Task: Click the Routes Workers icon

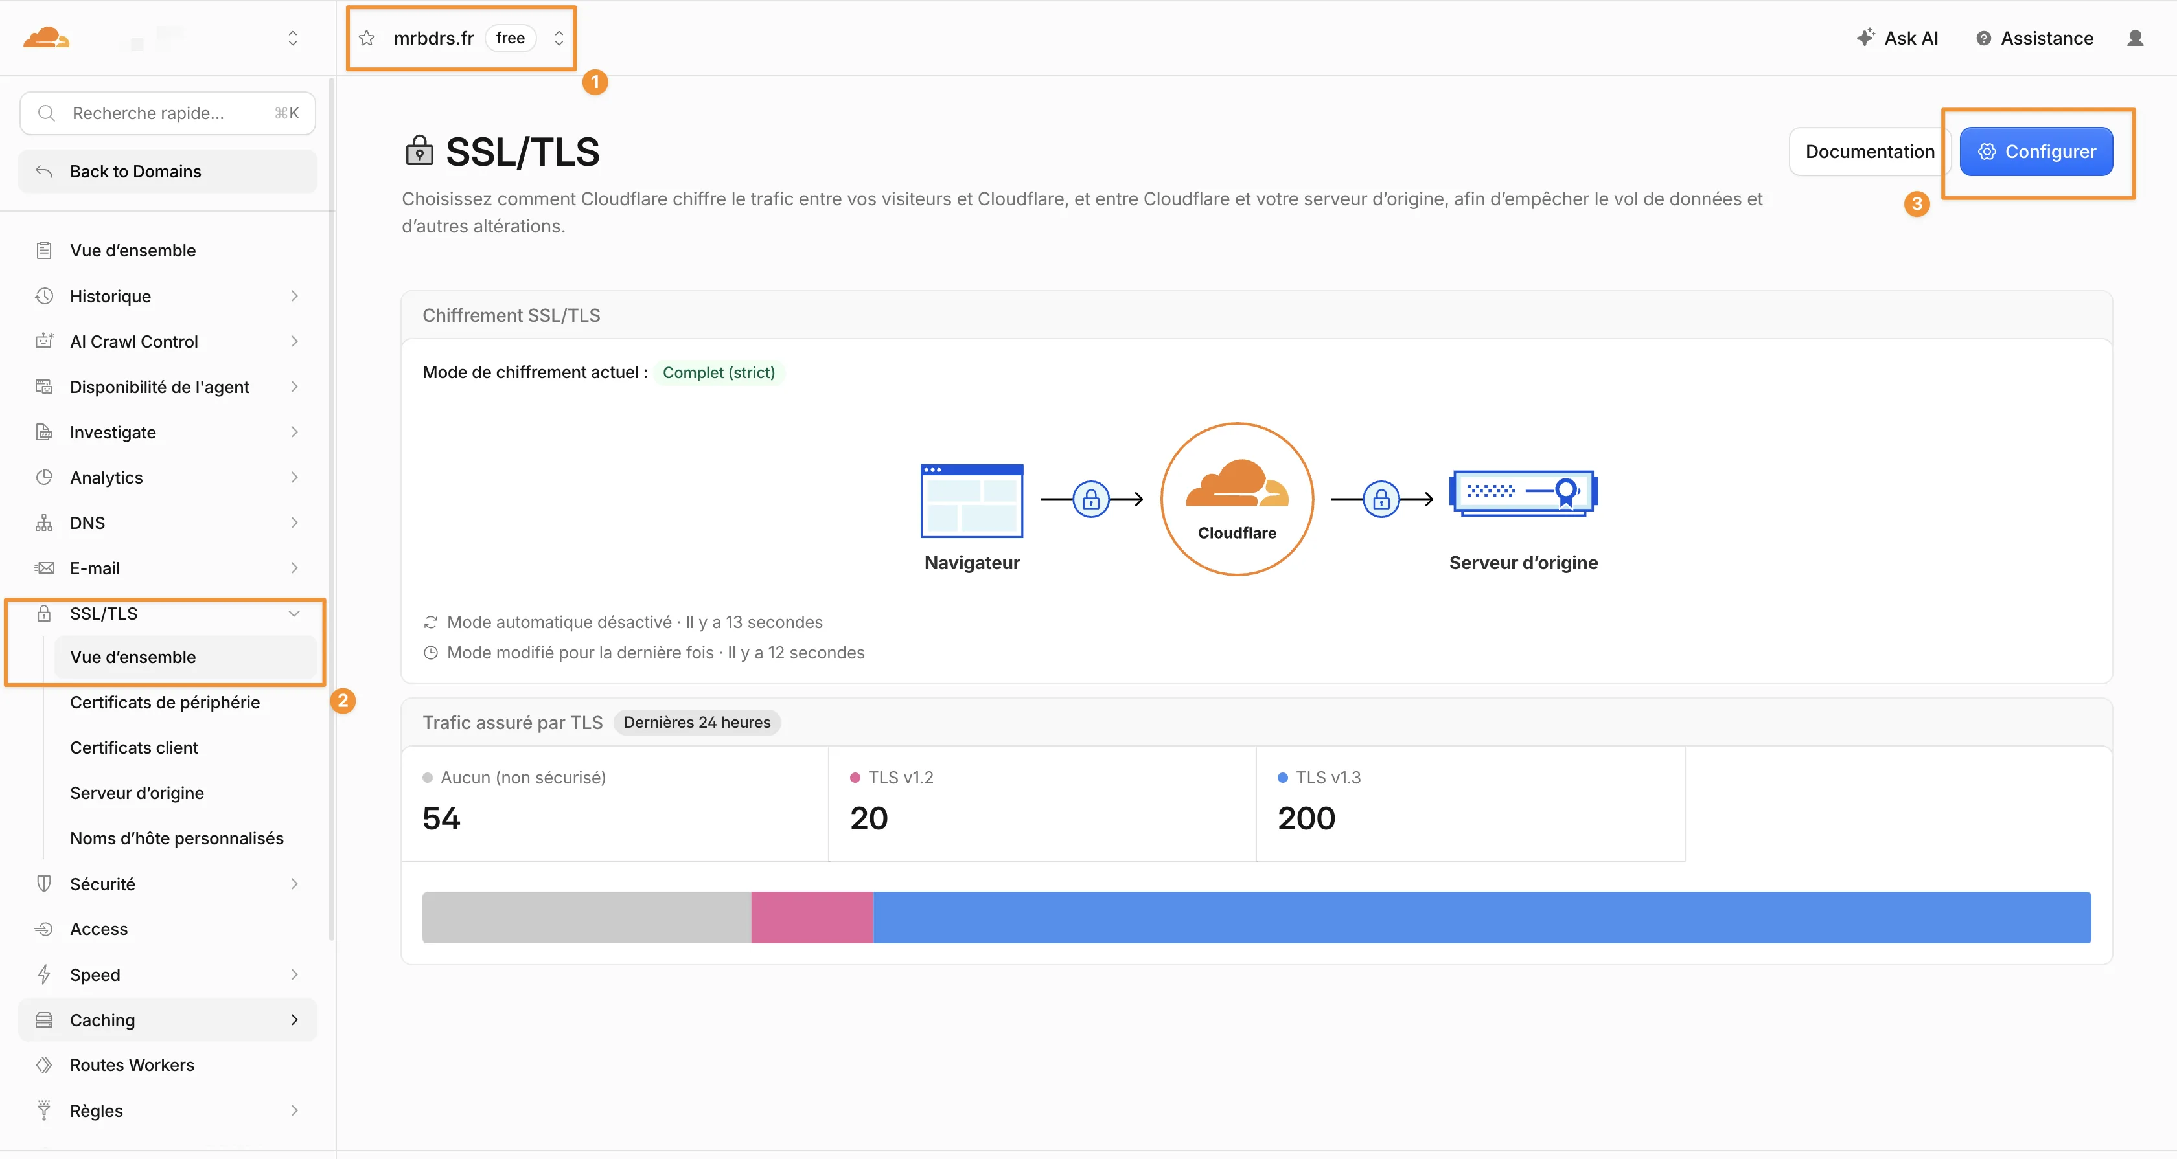Action: click(x=44, y=1065)
